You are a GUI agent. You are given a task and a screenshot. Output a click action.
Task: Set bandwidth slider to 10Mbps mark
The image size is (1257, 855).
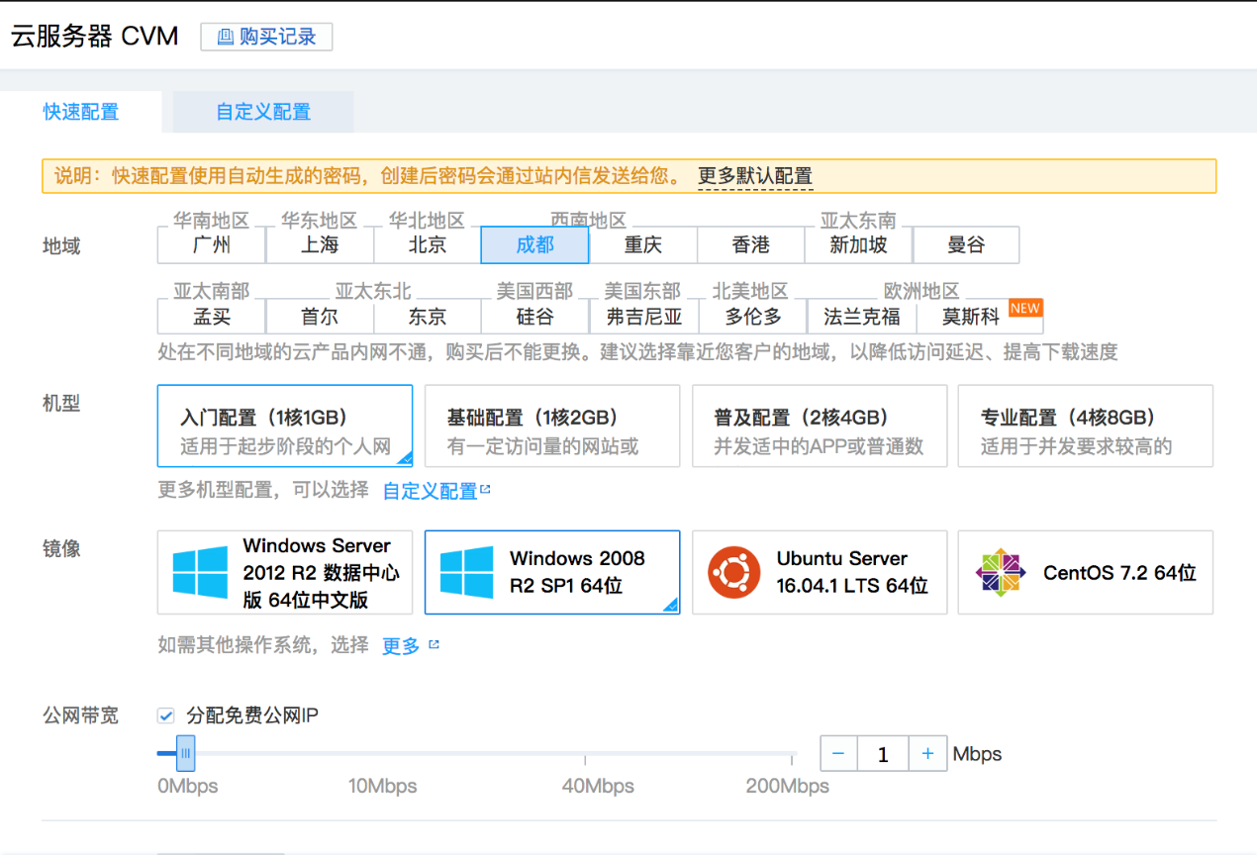coord(383,754)
